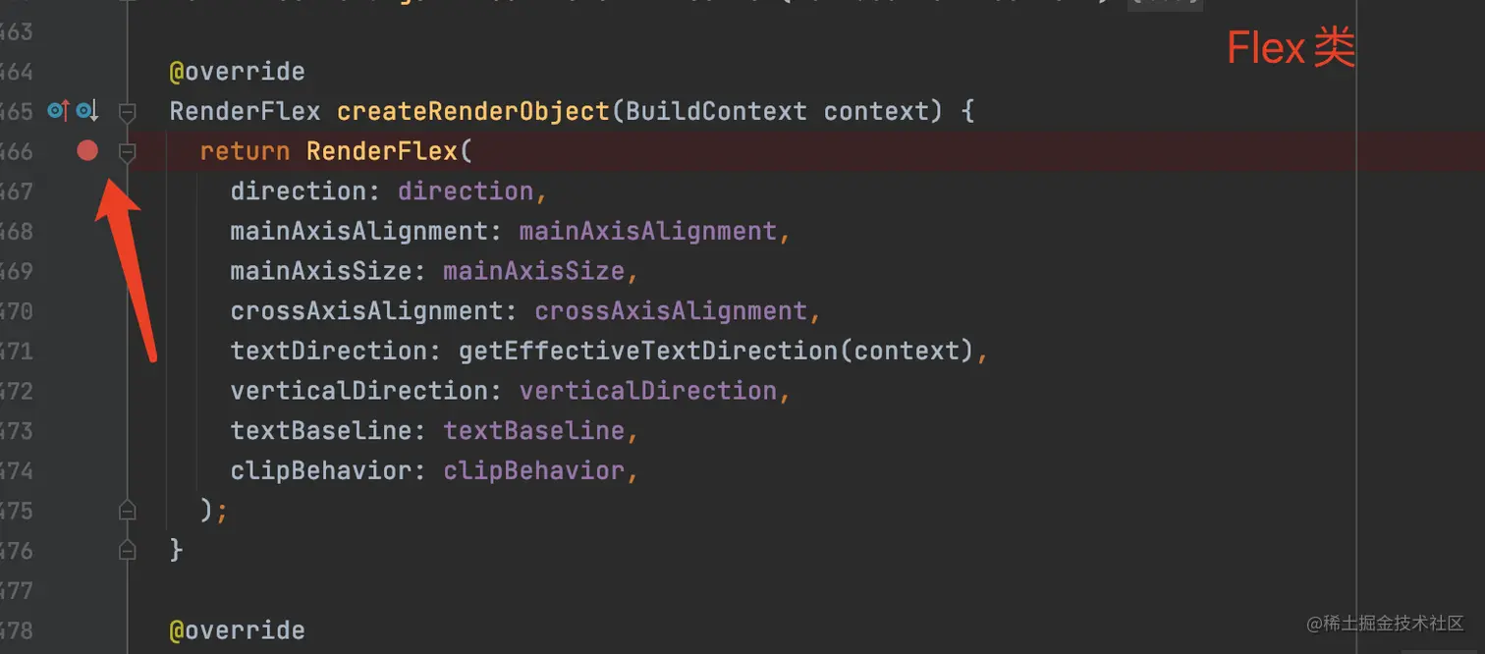Fold the RenderFlex( constructor call block
Screen dimensions: 1485x654
click(127, 152)
